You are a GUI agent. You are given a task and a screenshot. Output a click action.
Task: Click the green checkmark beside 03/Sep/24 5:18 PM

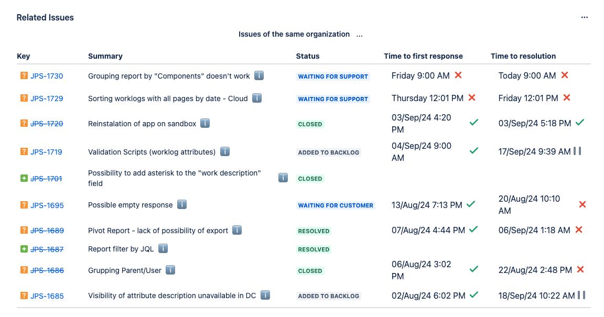[x=580, y=123]
